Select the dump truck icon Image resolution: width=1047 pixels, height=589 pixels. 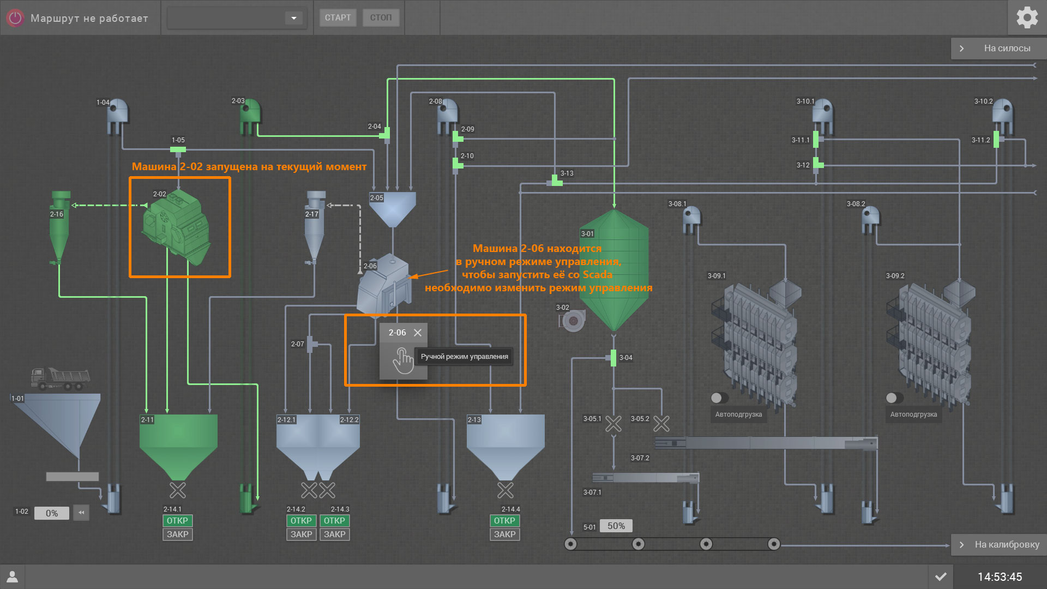[60, 378]
